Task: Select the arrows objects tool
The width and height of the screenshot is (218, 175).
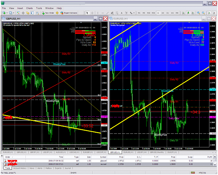Action: tap(131, 13)
